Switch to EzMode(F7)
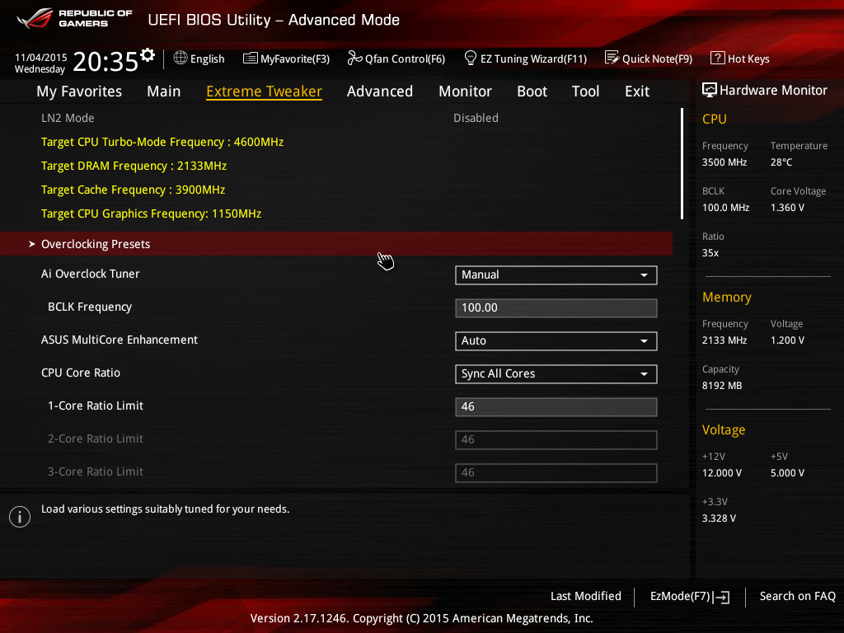The height and width of the screenshot is (633, 844). pos(680,597)
